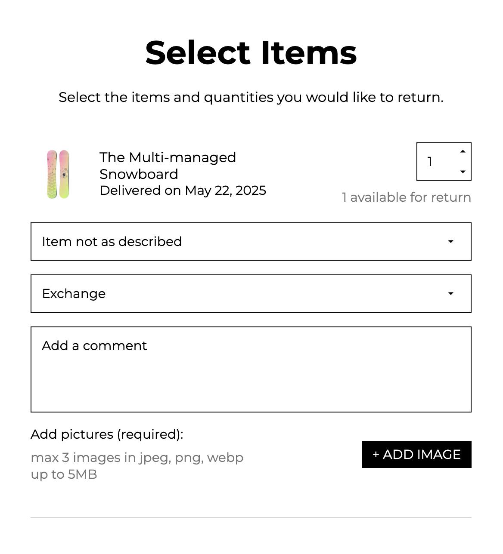Viewport: 503px width, 554px height.
Task: Click 'The Multi-managed Snowboard' product name
Action: click(x=168, y=166)
